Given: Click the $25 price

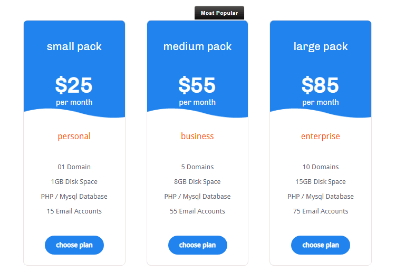Looking at the screenshot, I should click(74, 85).
